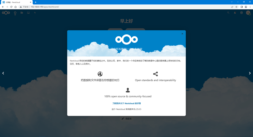
Task: Click the large Nextcloud logo in dialog
Action: click(126, 39)
